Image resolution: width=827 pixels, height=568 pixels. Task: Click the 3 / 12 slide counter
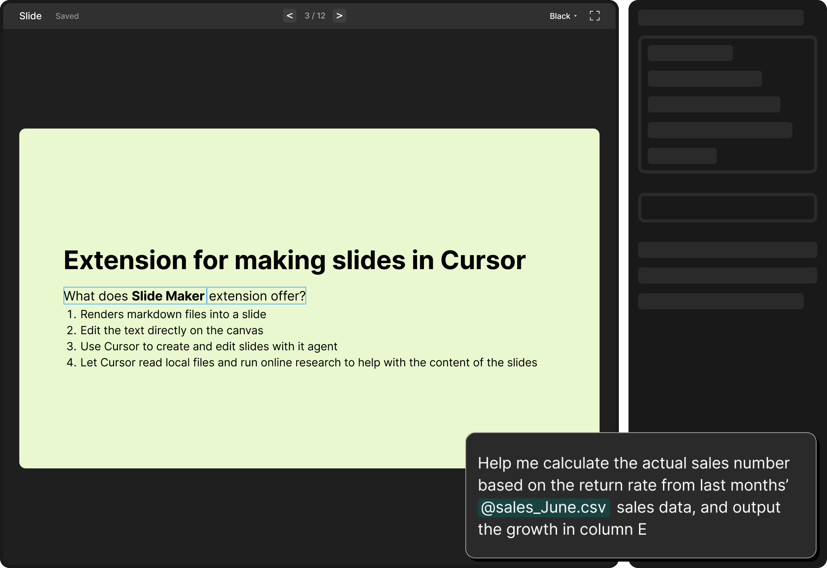click(315, 16)
